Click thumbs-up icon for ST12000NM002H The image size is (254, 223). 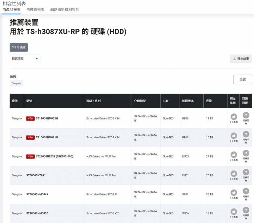[233, 116]
